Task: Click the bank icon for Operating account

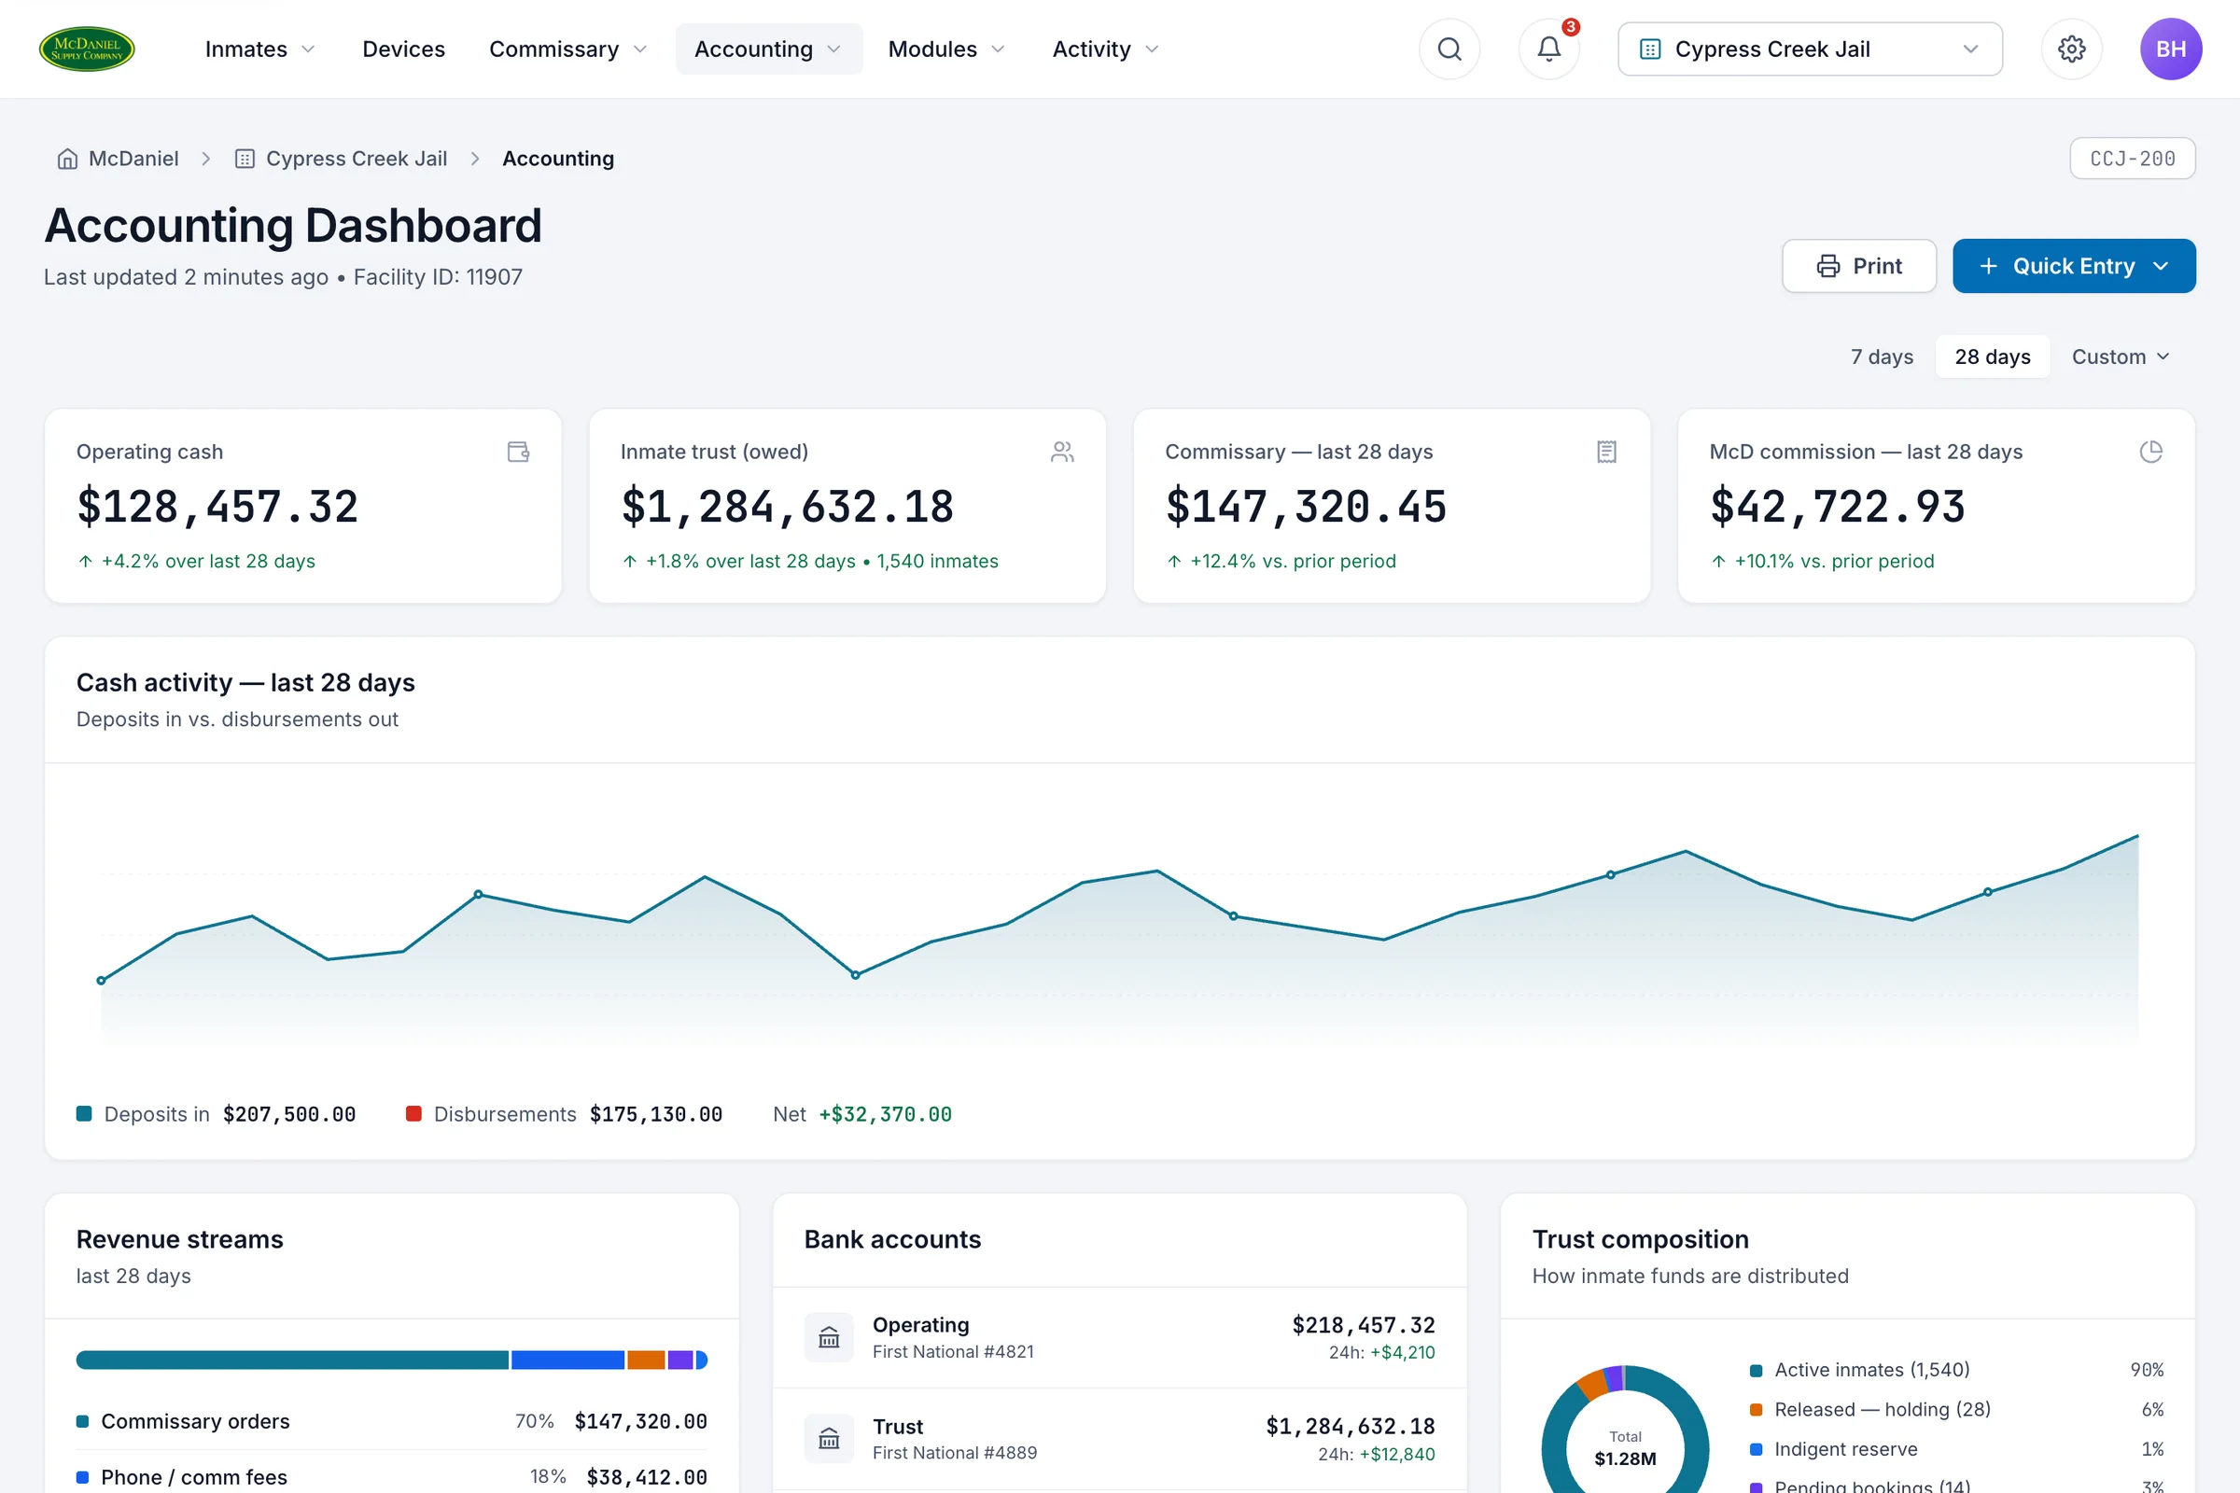Action: click(829, 1337)
